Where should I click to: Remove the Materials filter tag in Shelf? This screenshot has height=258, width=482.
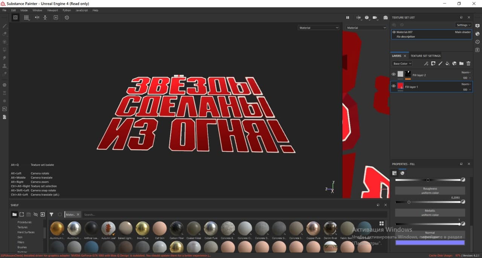pyautogui.click(x=78, y=214)
